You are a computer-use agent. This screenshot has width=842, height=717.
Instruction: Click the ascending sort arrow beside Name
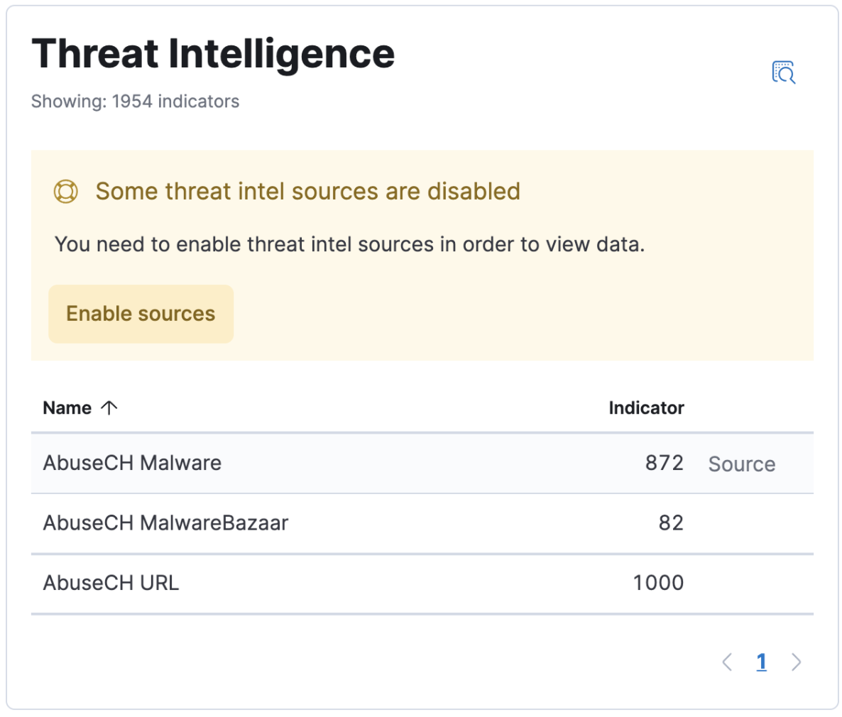pyautogui.click(x=109, y=407)
